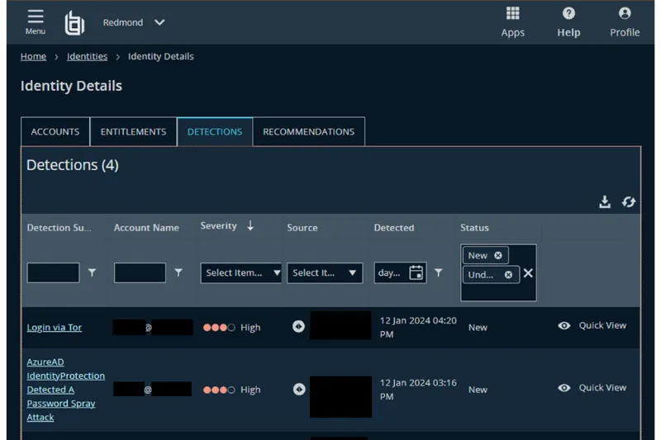Go to Identities breadcrumb
Viewport: 661px width, 440px height.
point(87,56)
